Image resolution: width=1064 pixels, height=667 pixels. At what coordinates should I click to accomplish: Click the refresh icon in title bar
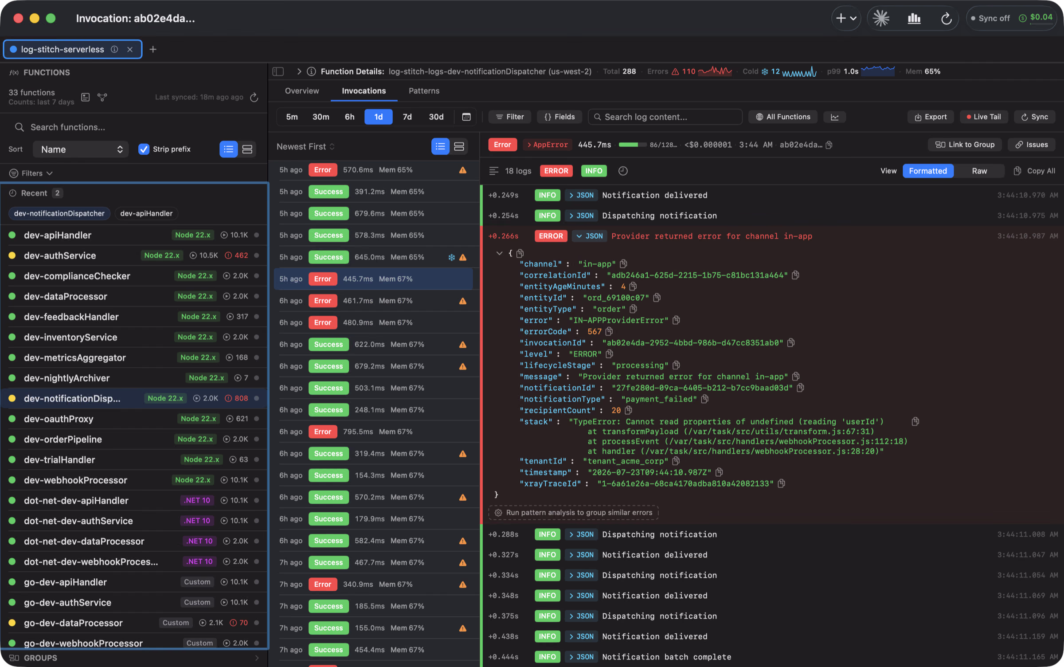[946, 18]
